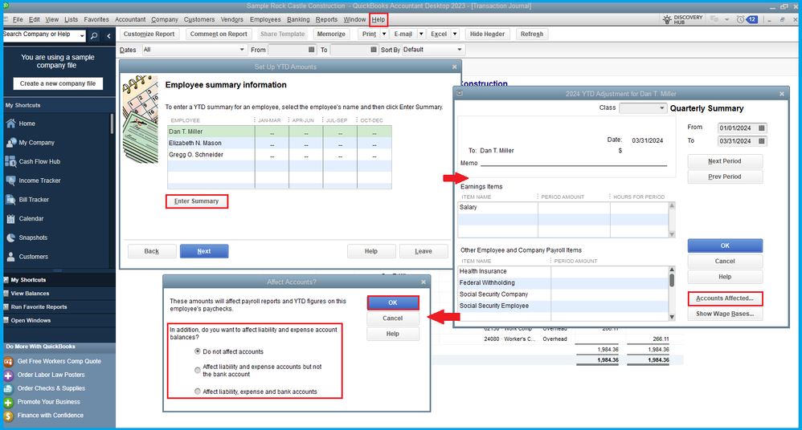The image size is (802, 430).
Task: Click Promote Your Business icon
Action: pos(8,403)
